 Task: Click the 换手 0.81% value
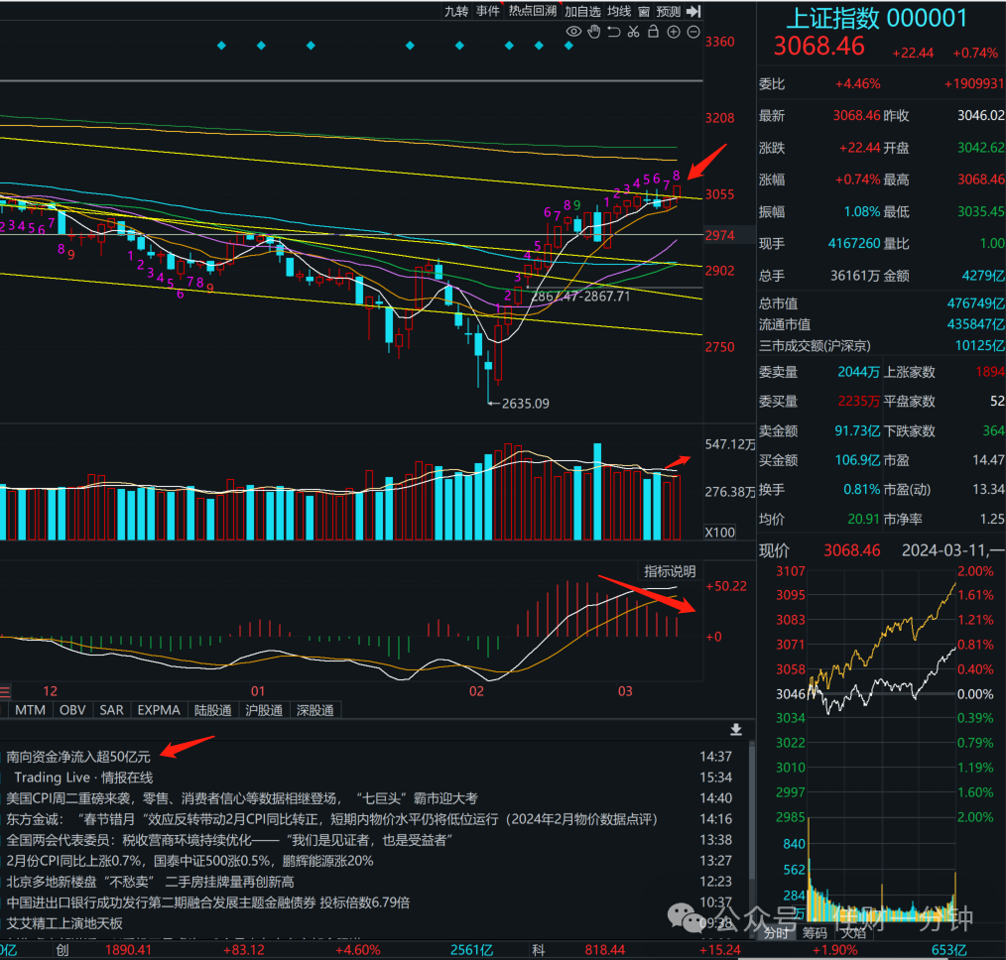click(861, 489)
